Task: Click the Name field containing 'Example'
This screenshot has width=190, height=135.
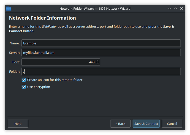Action: [x=101, y=43]
